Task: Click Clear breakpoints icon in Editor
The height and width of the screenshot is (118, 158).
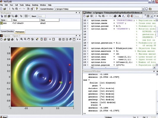Action: 132,16
